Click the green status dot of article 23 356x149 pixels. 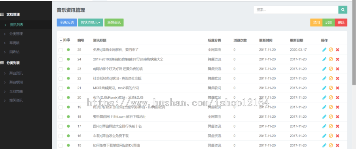click(68, 69)
